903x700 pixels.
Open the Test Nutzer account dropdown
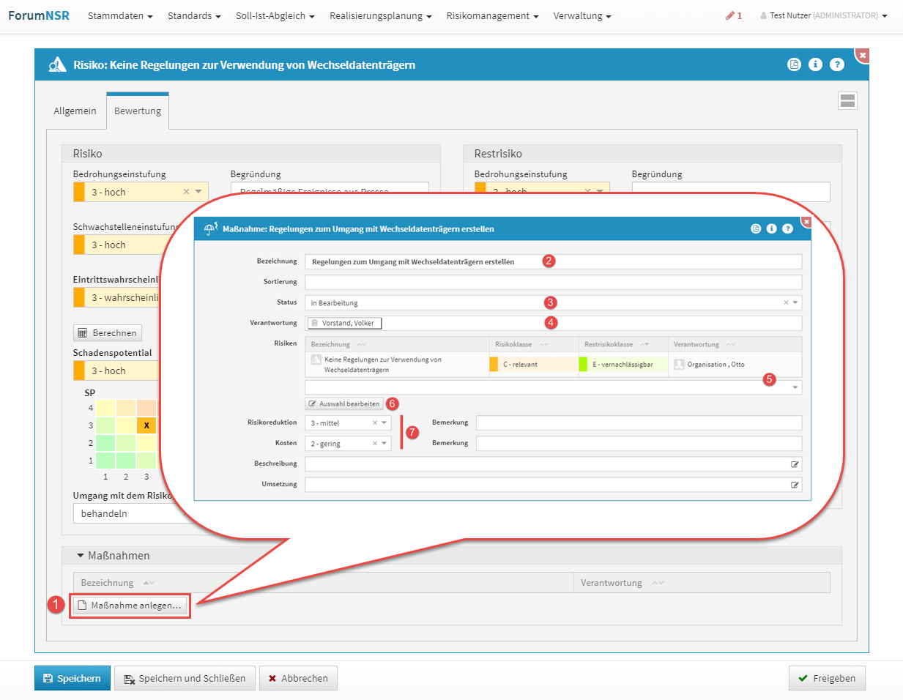[823, 15]
